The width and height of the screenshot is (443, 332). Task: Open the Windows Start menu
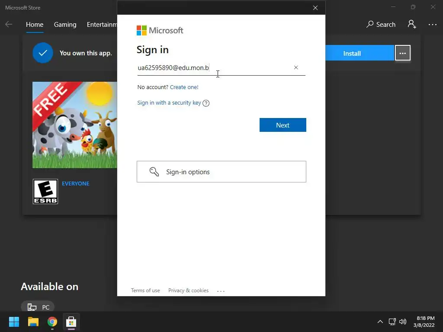click(x=14, y=322)
